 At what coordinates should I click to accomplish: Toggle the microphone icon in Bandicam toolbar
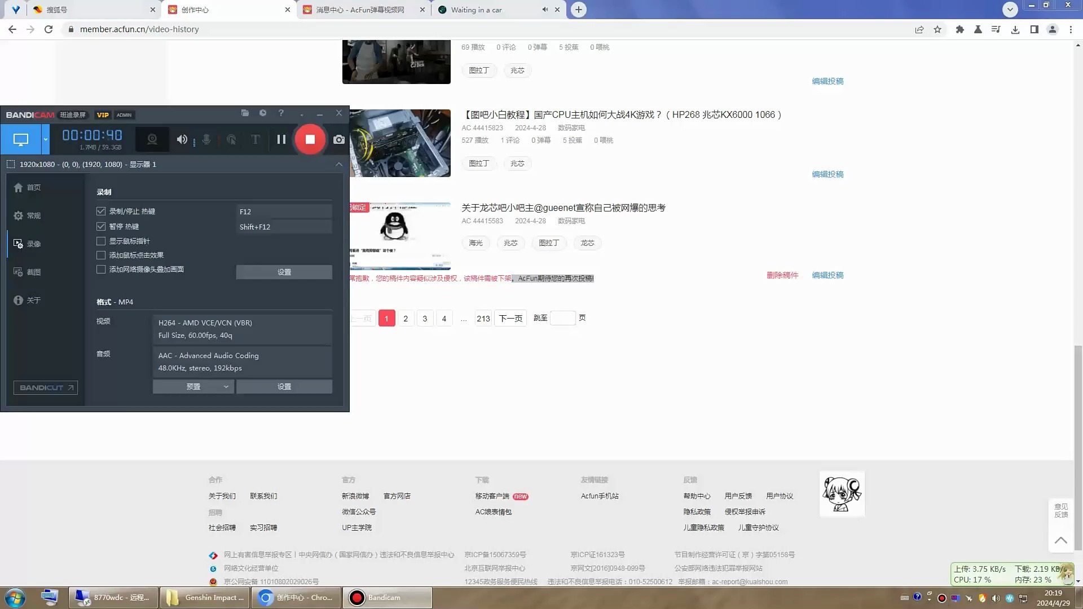point(206,139)
